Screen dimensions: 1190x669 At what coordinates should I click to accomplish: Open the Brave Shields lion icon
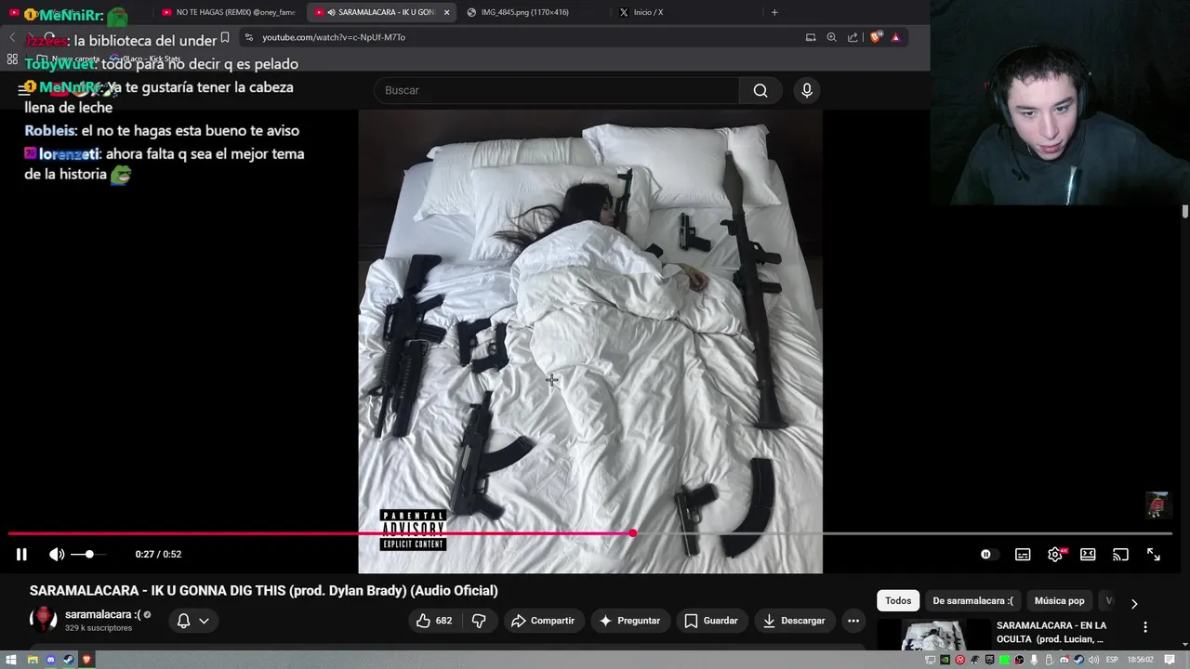coord(876,37)
